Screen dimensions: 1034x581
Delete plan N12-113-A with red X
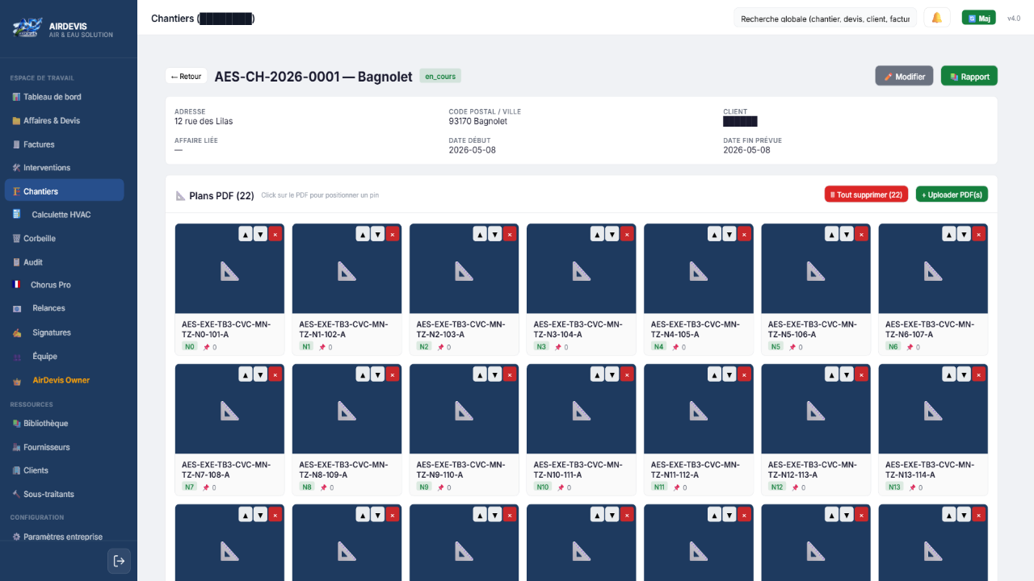tap(861, 374)
